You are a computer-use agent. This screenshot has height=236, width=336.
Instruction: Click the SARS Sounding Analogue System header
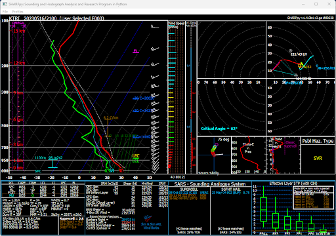[x=210, y=184]
